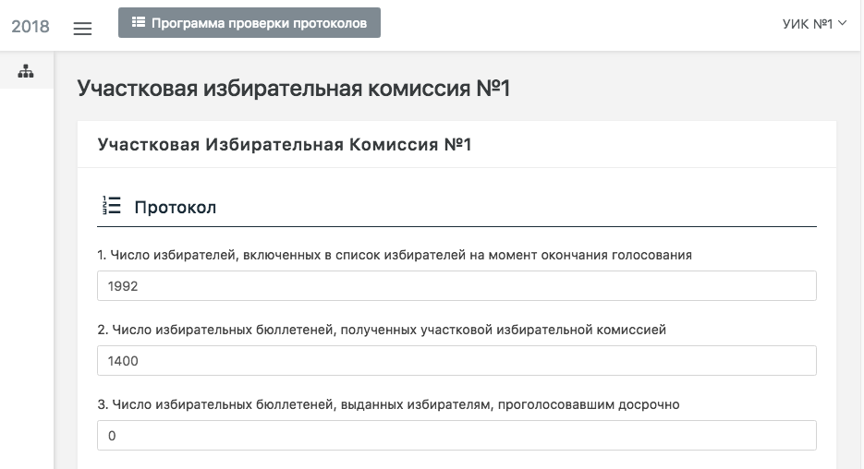Click the label for item 2 about received ballots
864x469 pixels.
382,330
